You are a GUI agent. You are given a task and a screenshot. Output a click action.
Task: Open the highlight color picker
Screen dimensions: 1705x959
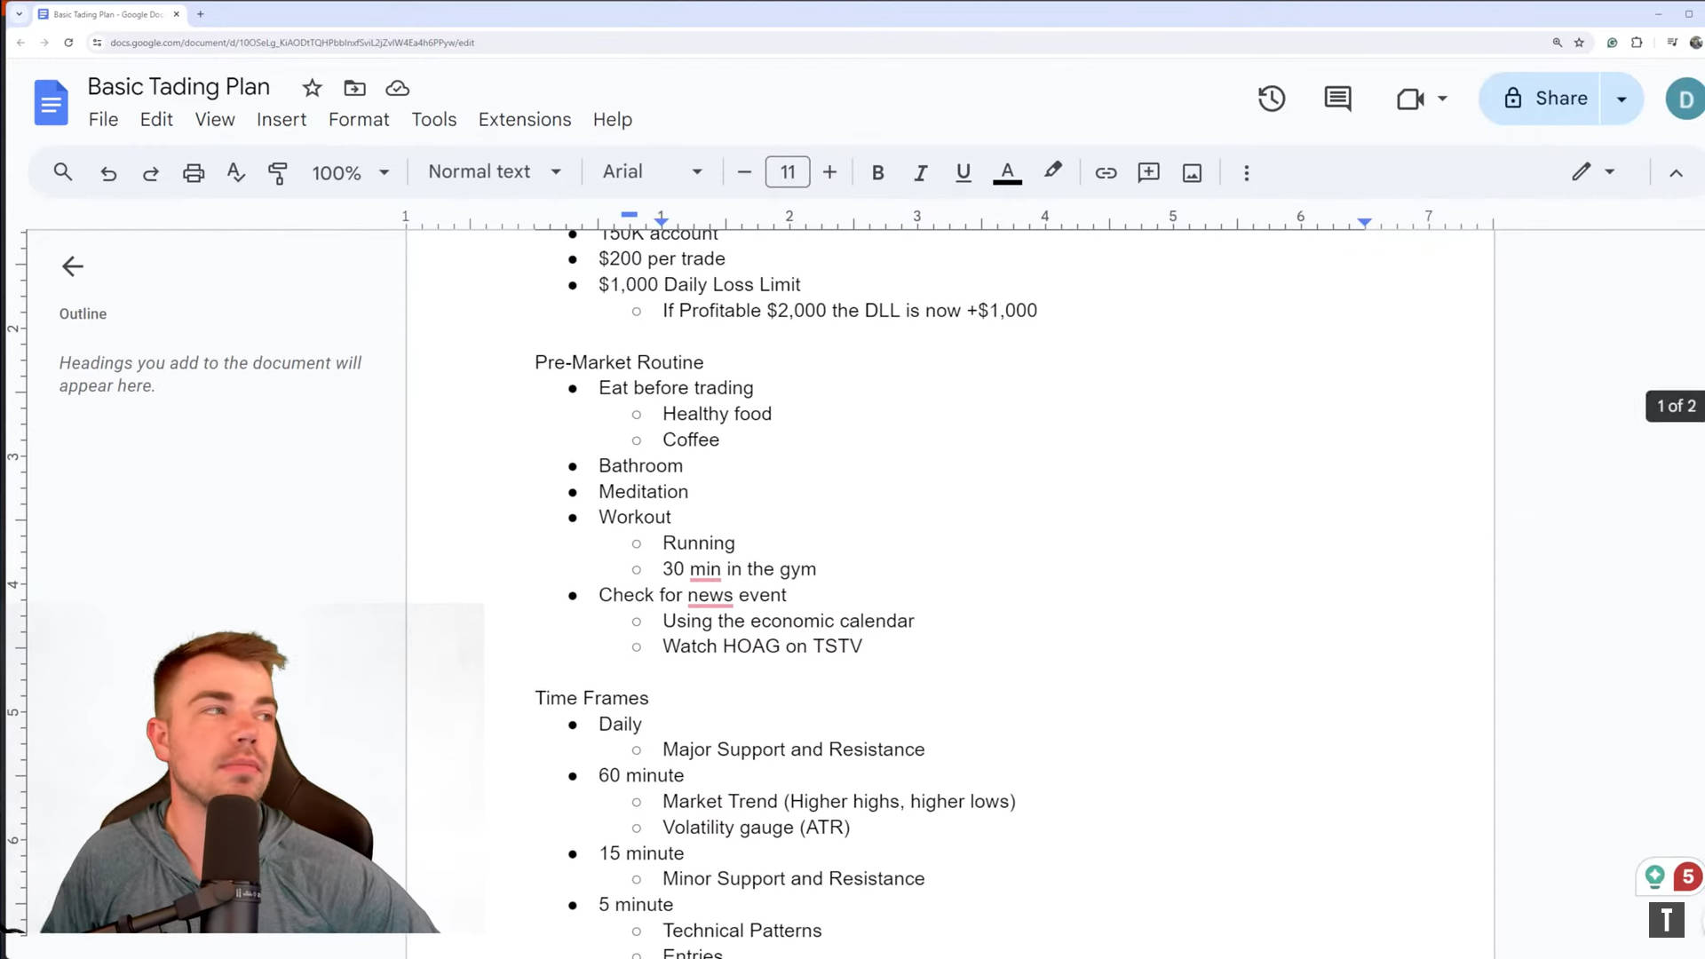(1053, 171)
